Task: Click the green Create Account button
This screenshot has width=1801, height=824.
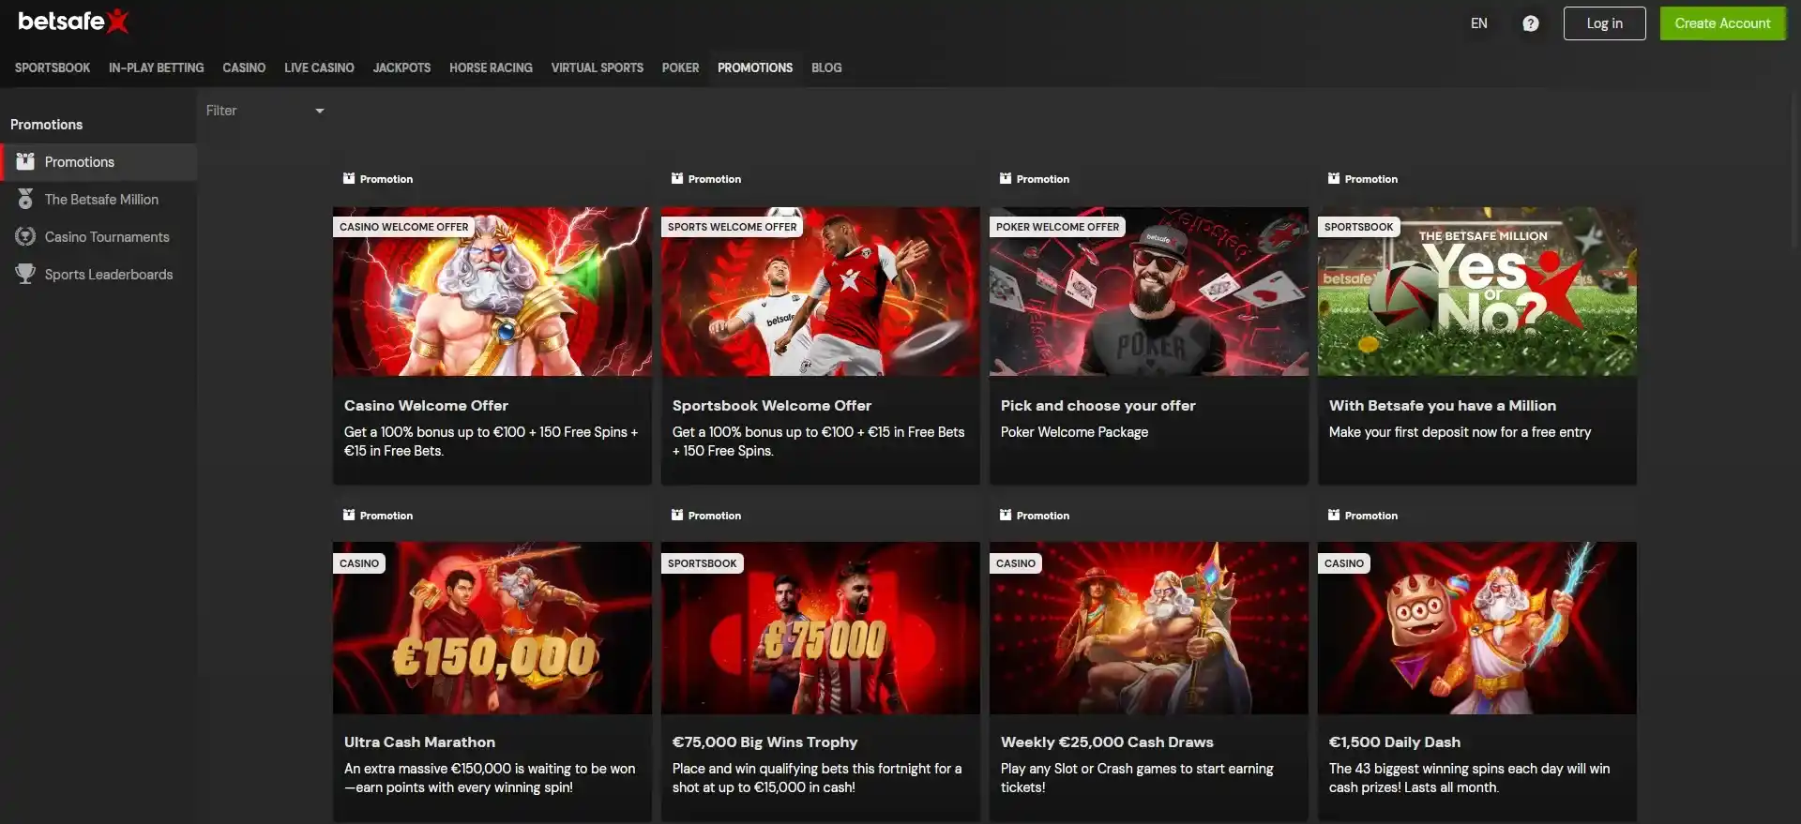Action: [x=1722, y=23]
